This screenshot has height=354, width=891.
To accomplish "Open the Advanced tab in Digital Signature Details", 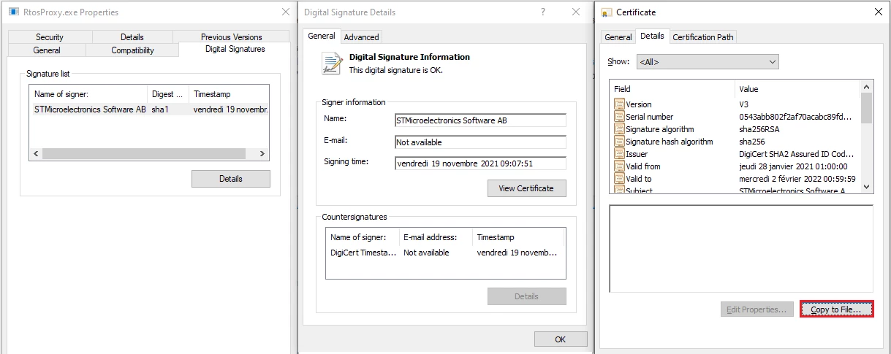I will [x=361, y=37].
